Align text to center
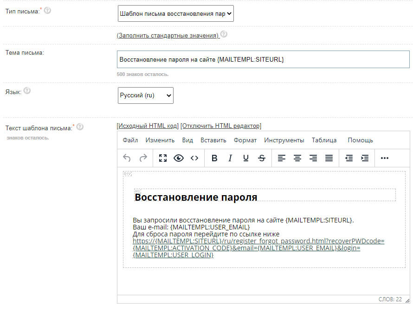The height and width of the screenshot is (311, 413). [x=297, y=158]
